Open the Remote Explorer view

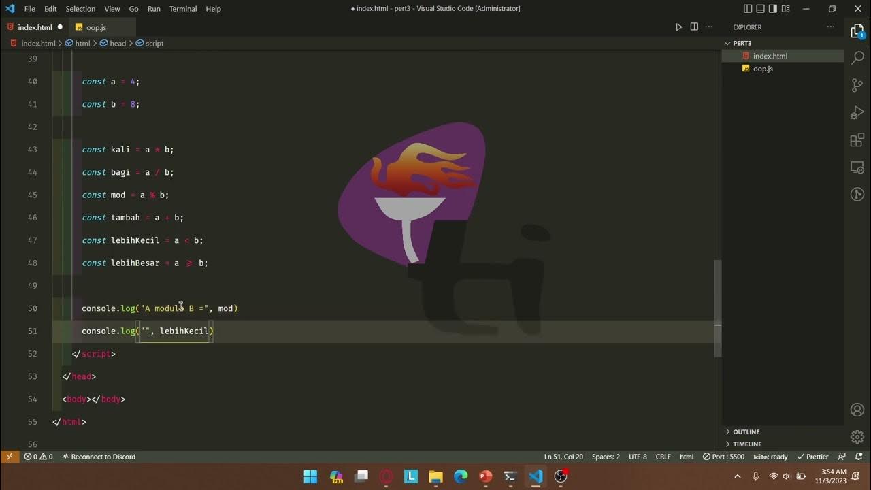point(857,167)
